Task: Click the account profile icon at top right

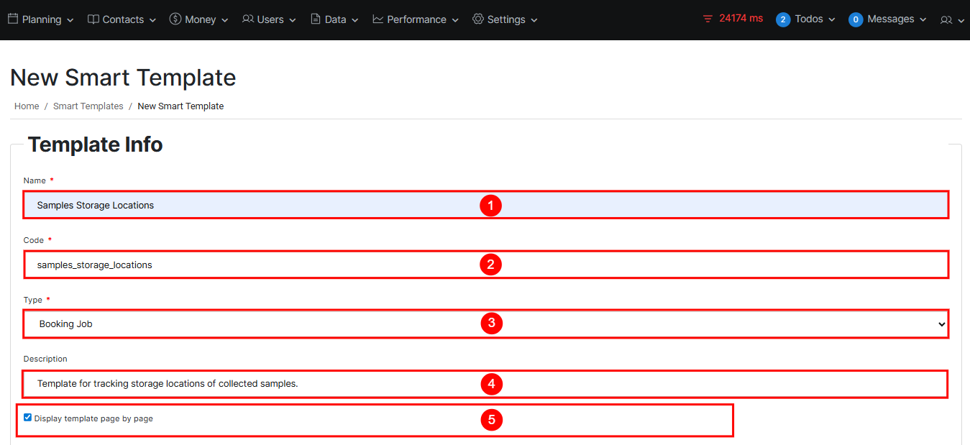Action: pos(946,20)
